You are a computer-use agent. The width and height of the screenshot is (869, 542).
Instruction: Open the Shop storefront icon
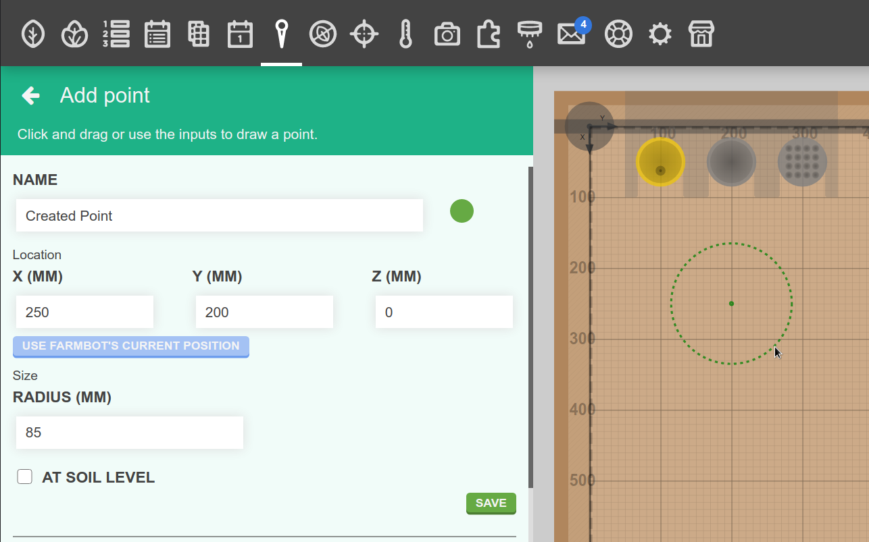(x=701, y=34)
